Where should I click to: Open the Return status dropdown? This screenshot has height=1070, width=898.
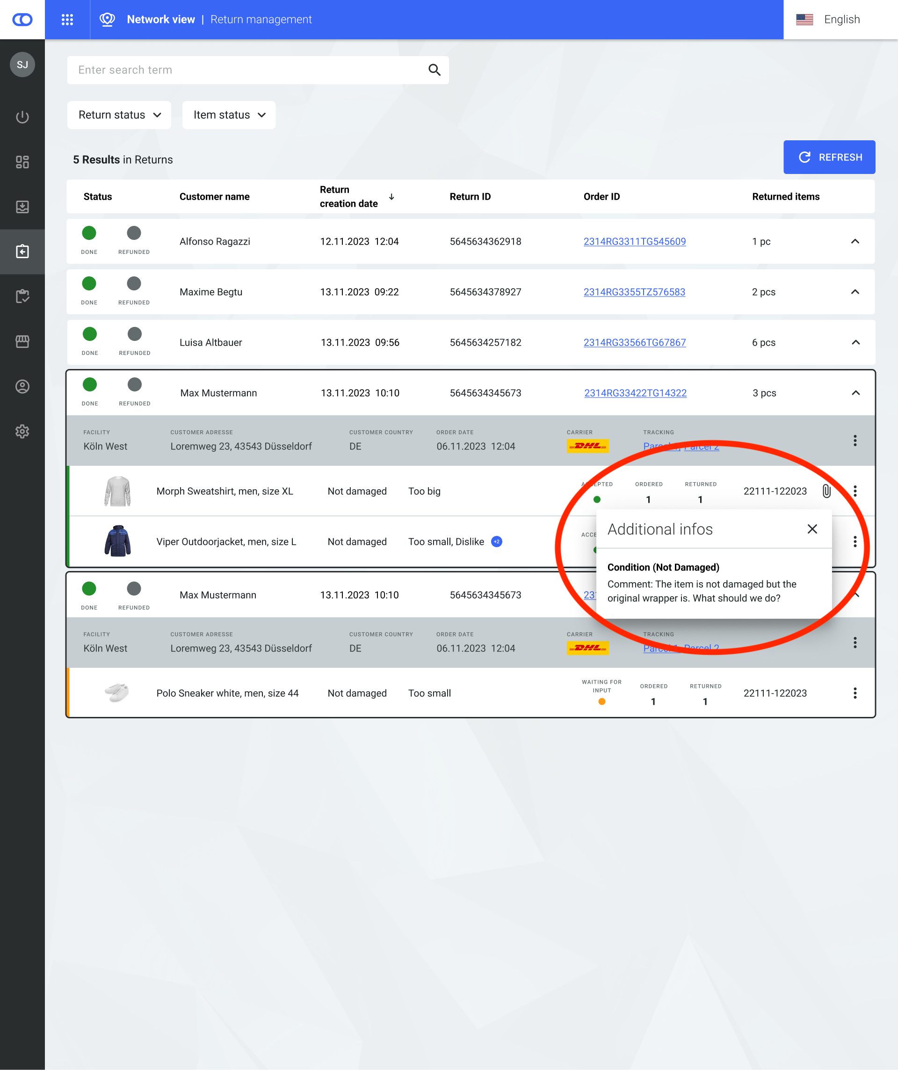pos(119,115)
